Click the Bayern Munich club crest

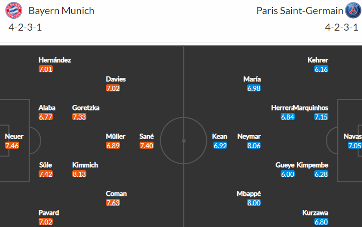14,11
